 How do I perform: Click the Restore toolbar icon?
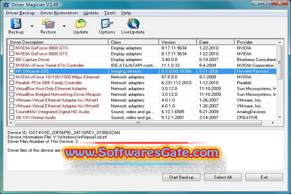pos(48,26)
